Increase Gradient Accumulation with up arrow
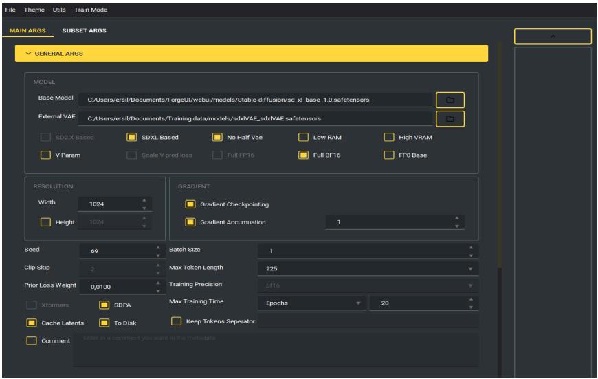 (457, 218)
